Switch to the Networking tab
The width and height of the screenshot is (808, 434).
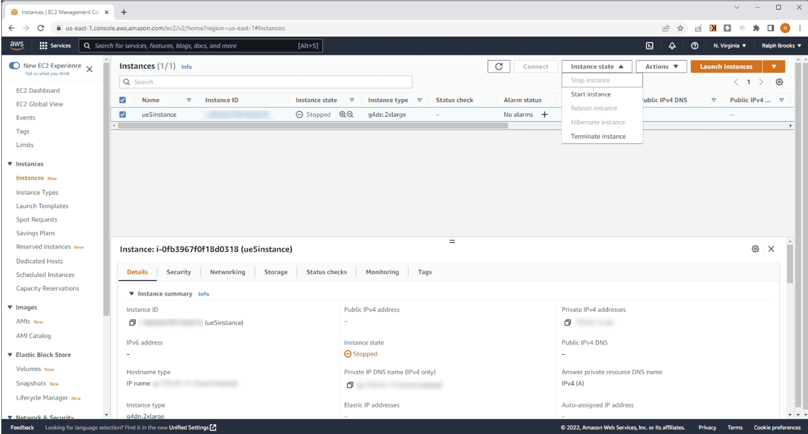click(x=227, y=272)
